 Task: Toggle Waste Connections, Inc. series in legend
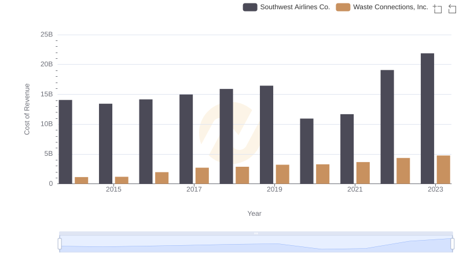click(x=390, y=7)
